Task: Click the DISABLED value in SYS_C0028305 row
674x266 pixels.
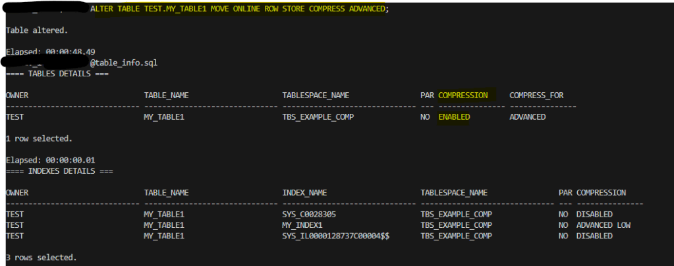Action: pos(594,214)
